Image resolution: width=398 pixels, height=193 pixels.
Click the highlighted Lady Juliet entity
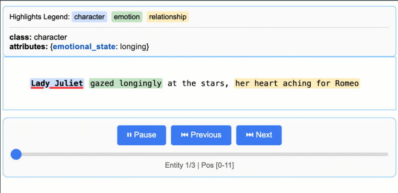(x=57, y=83)
